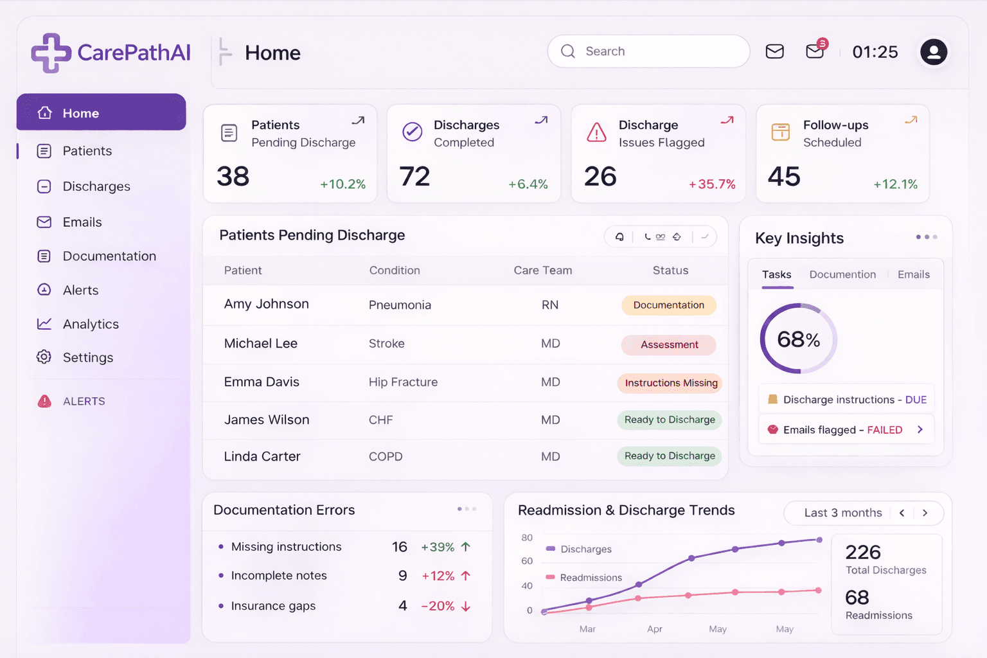Click the voicemail icon above the Status column

click(661, 236)
